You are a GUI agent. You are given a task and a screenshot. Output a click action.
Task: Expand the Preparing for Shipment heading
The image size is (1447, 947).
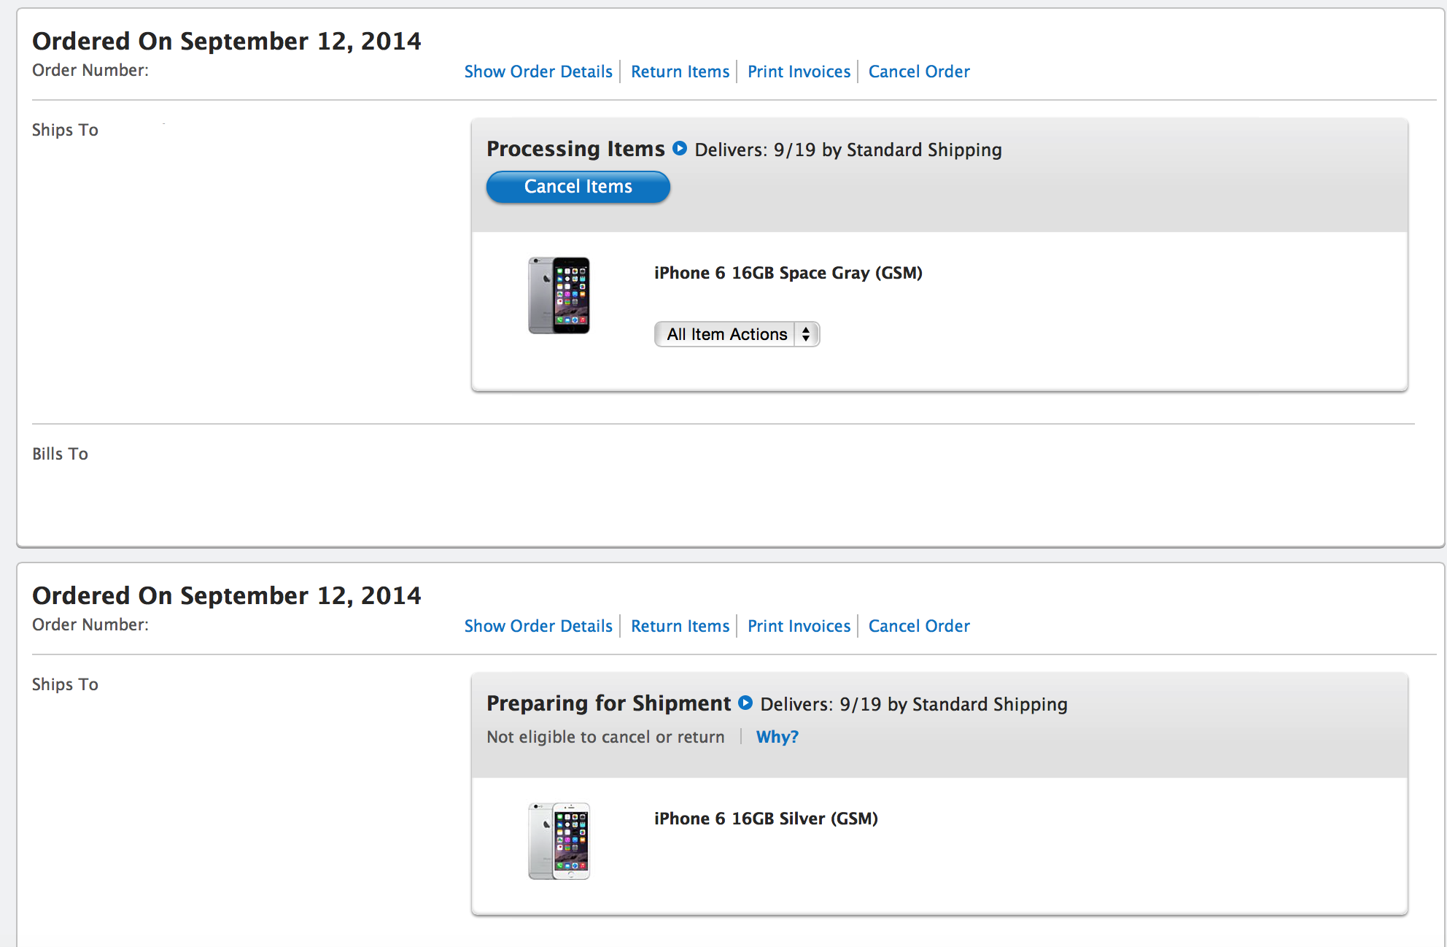coord(608,703)
